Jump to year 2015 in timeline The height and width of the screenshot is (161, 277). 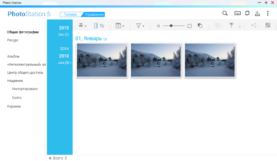coord(64,28)
